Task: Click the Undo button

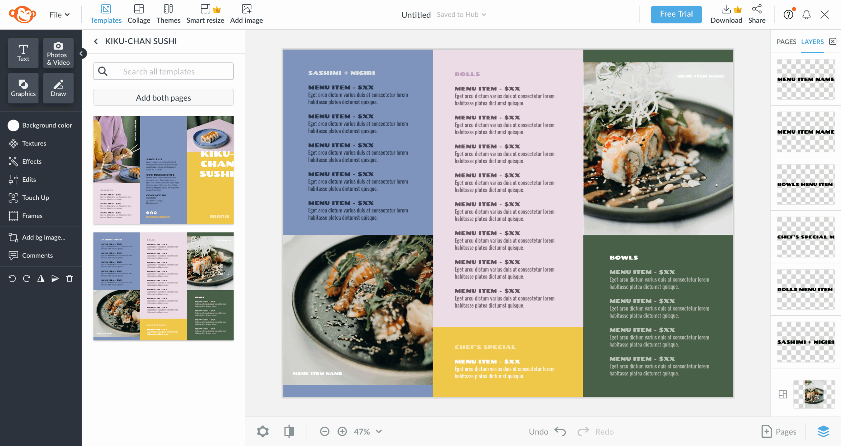Action: [547, 431]
